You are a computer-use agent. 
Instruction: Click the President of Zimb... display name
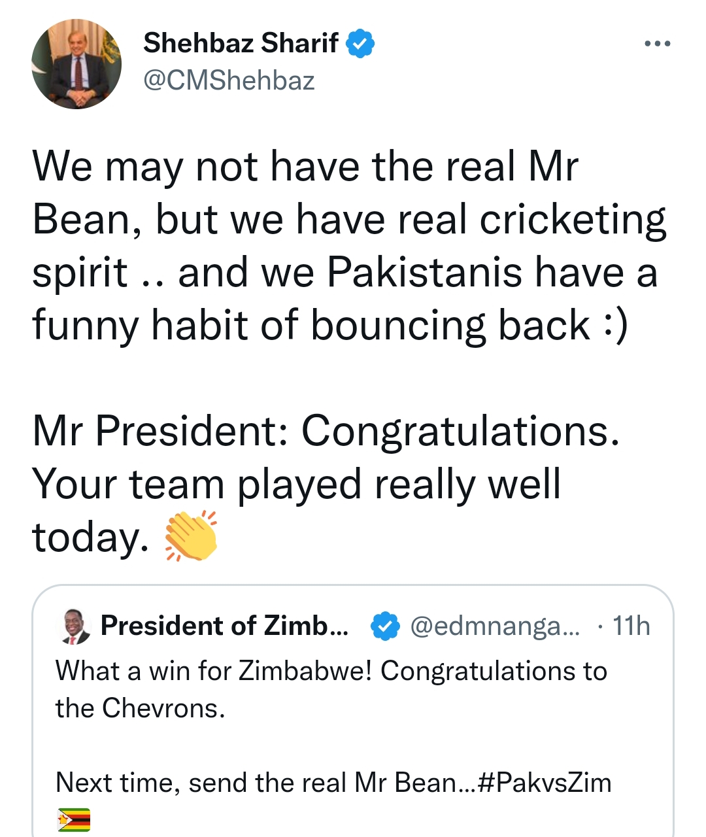pos(224,626)
